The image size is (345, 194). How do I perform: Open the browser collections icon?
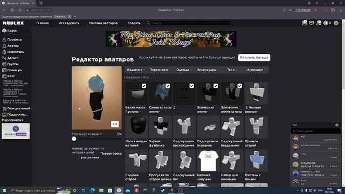(x=333, y=10)
